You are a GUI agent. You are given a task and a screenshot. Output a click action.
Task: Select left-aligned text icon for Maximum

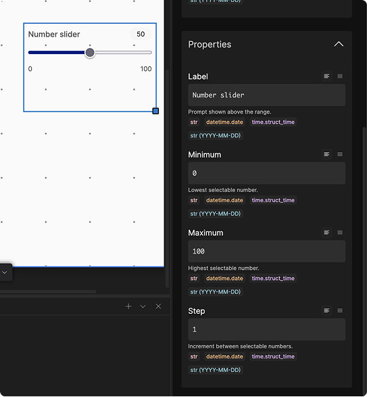326,233
